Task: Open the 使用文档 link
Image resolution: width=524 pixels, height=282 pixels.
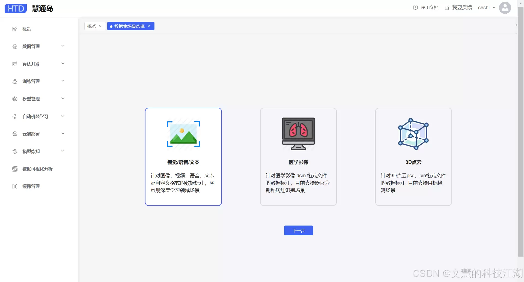Action: point(430,8)
